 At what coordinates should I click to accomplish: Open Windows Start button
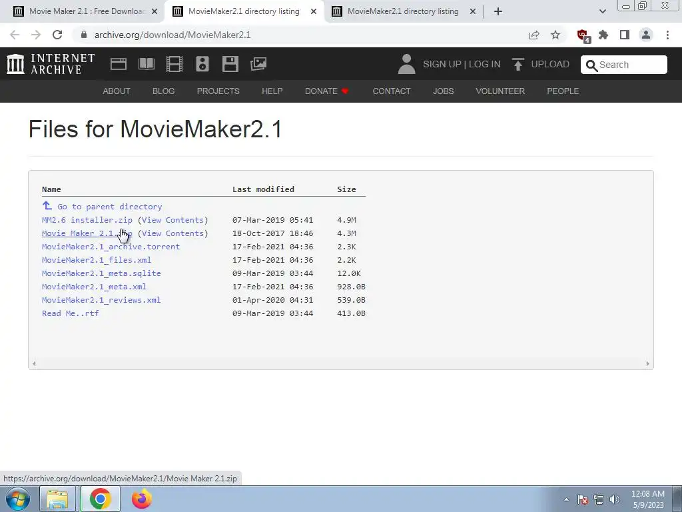(17, 499)
